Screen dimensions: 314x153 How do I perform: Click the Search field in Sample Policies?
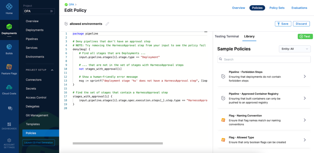[264, 59]
